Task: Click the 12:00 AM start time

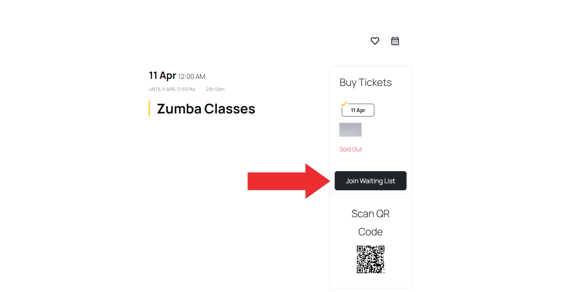Action: 192,77
